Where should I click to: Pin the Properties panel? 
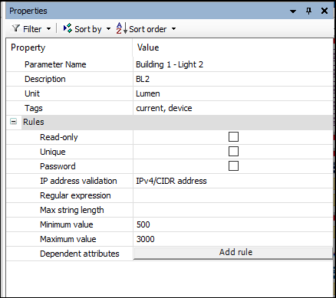[x=309, y=11]
